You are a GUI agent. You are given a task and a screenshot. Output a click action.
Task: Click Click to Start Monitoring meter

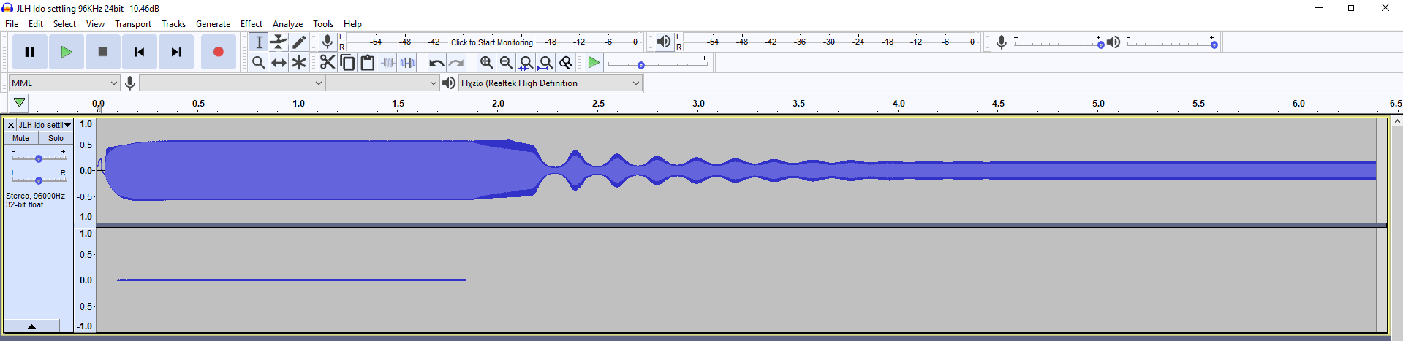pos(491,42)
